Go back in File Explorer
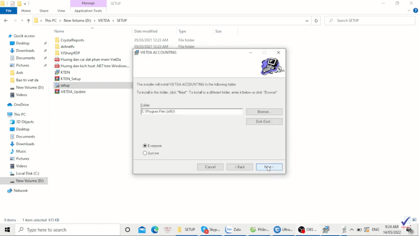Viewport: 419px width, 236px height. pos(6,20)
